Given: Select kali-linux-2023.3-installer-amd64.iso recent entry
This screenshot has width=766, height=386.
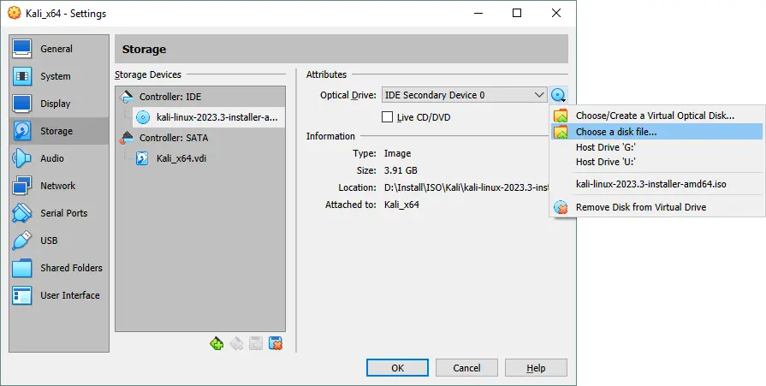Looking at the screenshot, I should click(x=650, y=184).
